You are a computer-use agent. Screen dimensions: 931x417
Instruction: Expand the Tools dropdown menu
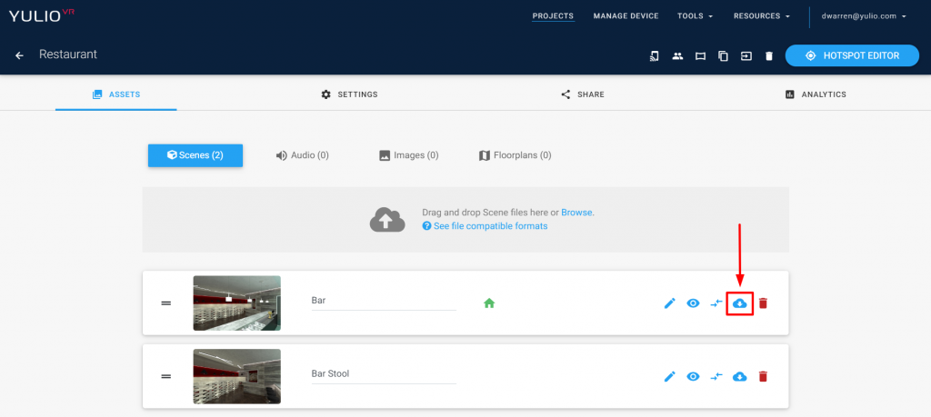pyautogui.click(x=695, y=16)
